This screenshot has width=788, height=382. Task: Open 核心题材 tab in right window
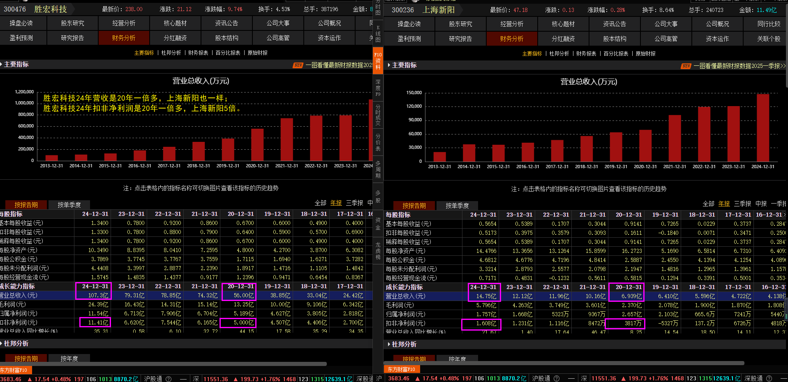[x=563, y=24]
